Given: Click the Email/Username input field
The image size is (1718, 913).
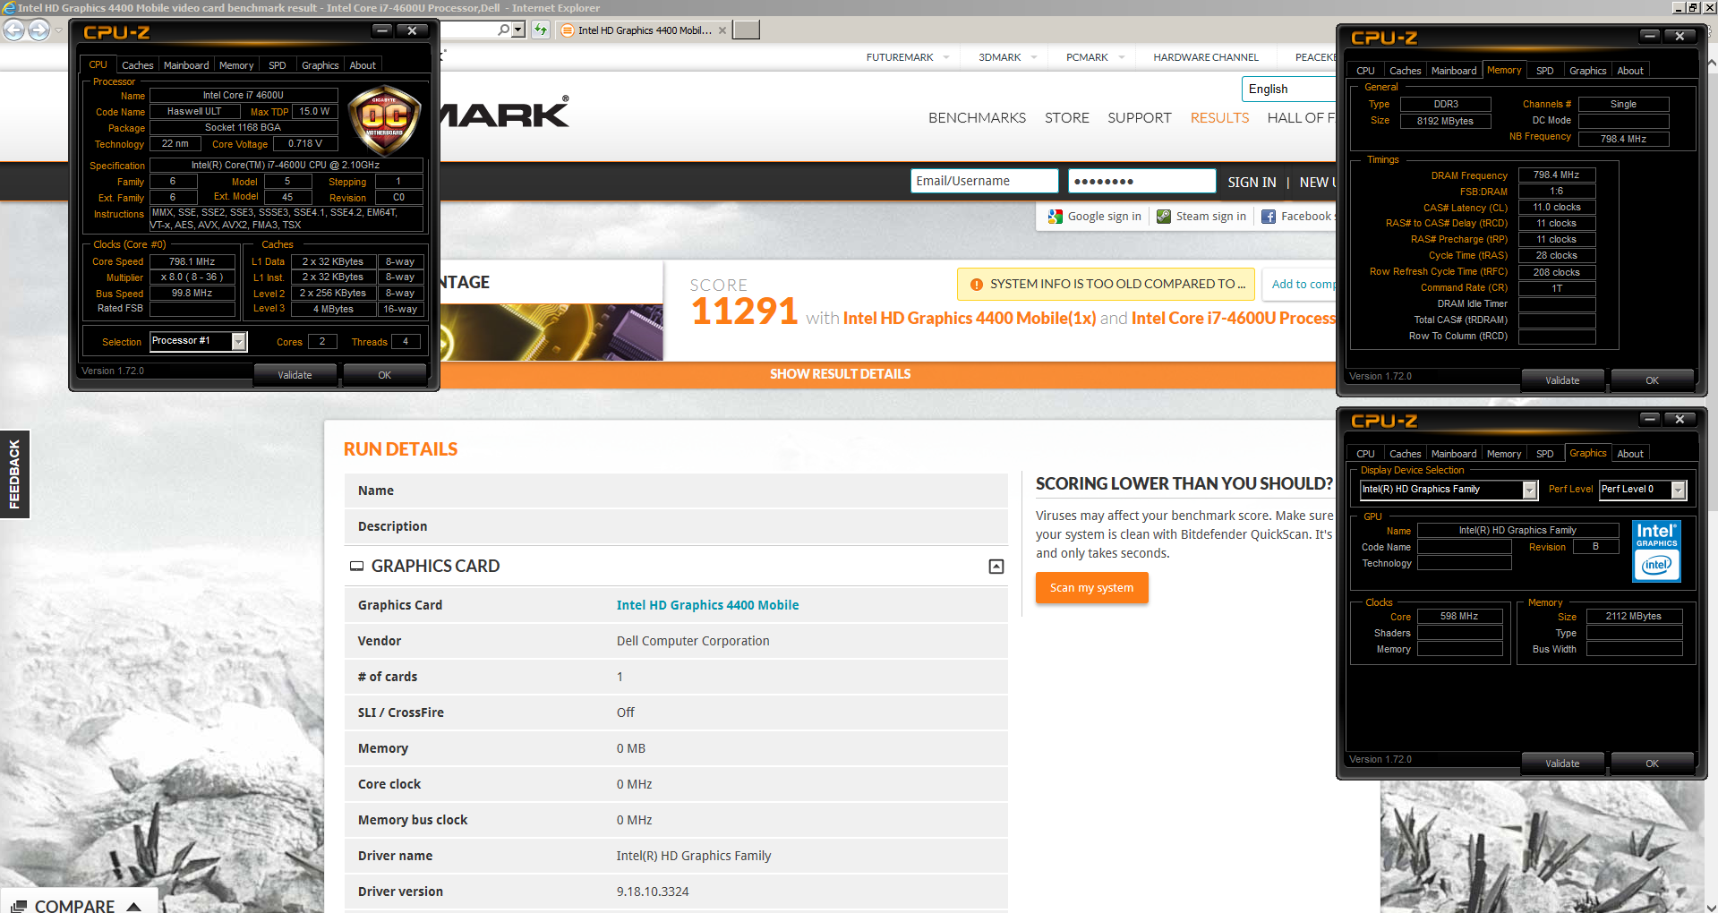Looking at the screenshot, I should coord(984,181).
